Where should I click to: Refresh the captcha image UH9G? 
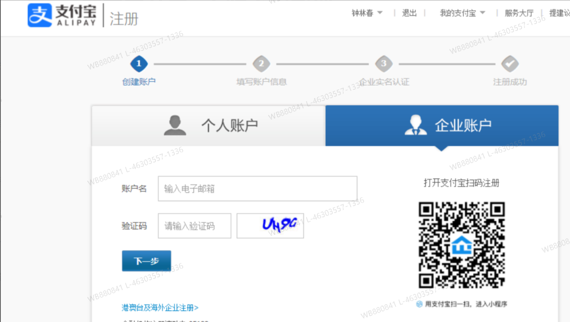(x=270, y=225)
